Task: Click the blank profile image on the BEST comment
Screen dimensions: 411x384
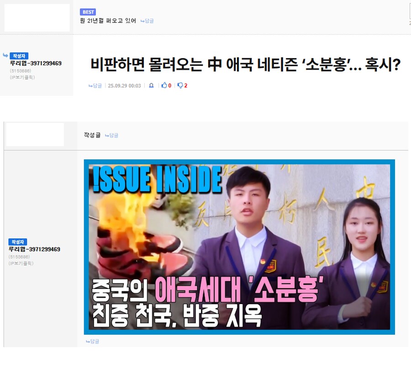Action: (x=37, y=18)
